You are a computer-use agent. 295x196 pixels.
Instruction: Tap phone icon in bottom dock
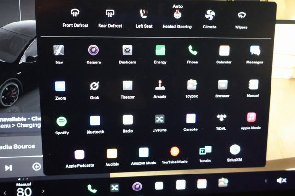pyautogui.click(x=92, y=188)
